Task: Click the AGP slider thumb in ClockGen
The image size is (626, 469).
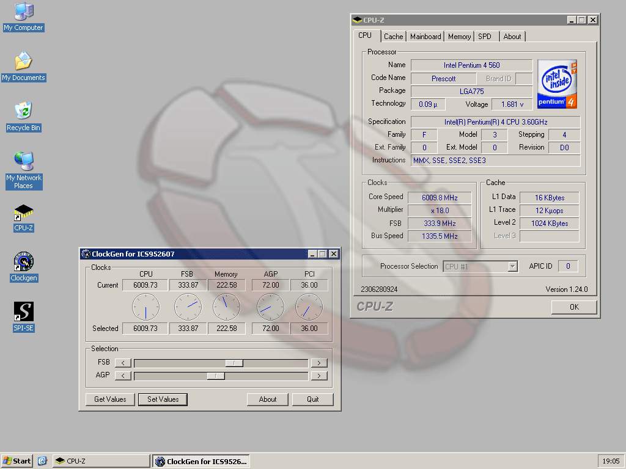Action: click(216, 376)
